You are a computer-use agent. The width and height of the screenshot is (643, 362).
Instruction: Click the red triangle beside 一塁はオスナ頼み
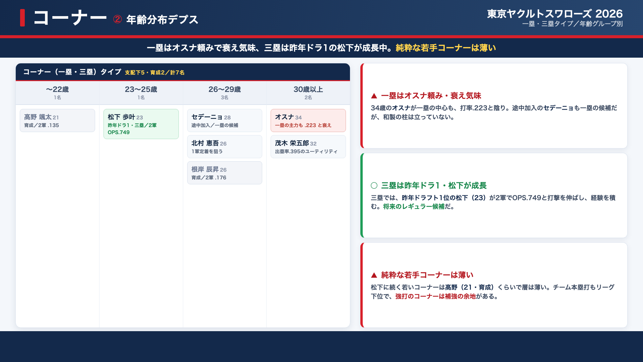[x=374, y=96]
